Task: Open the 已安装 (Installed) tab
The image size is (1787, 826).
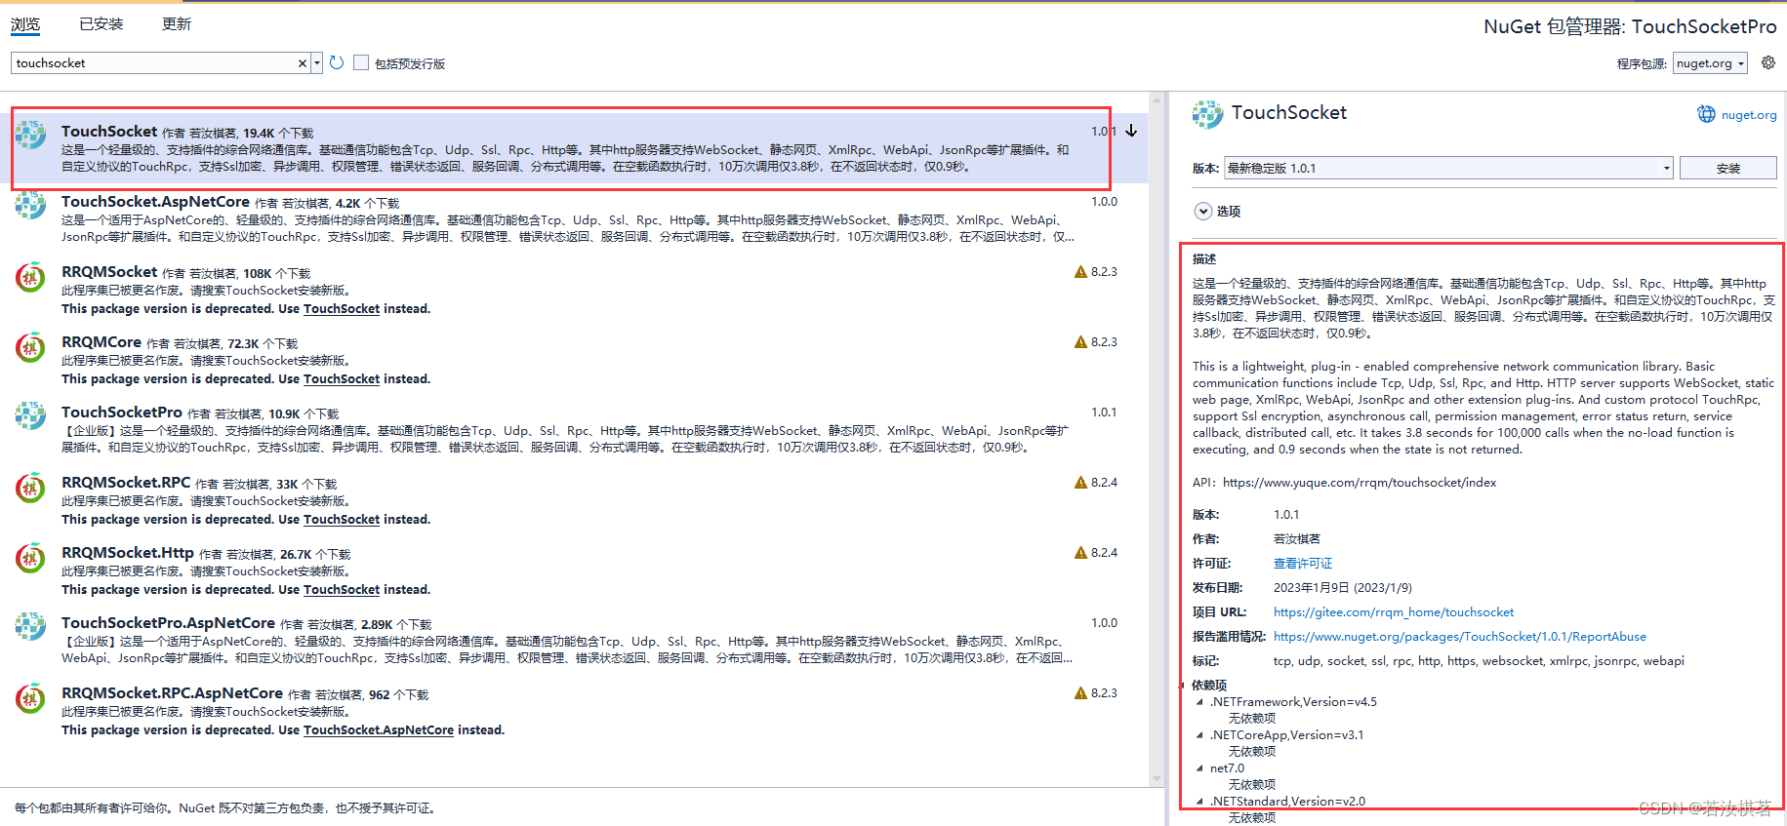Action: coord(102,24)
